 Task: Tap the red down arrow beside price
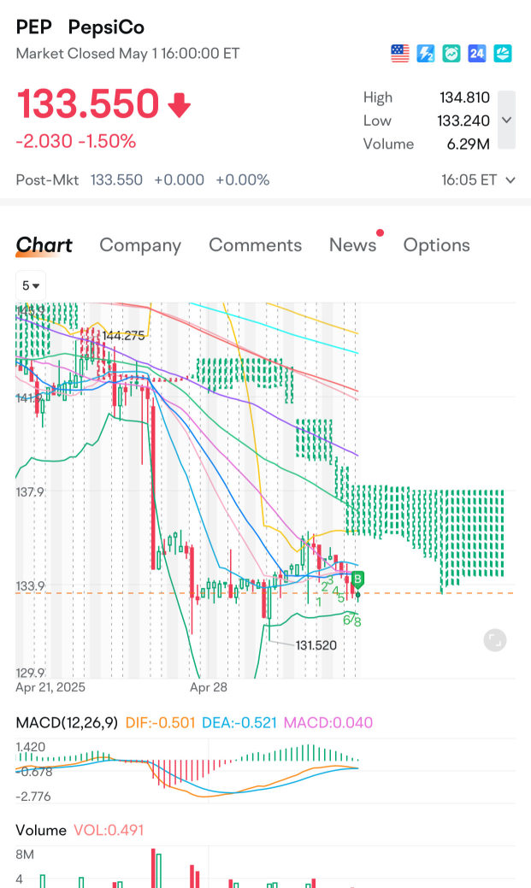coord(180,106)
